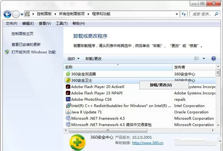Click horizontal scroll right arrow

coord(213,130)
